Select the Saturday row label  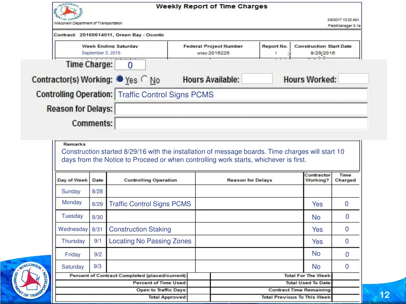point(73,267)
